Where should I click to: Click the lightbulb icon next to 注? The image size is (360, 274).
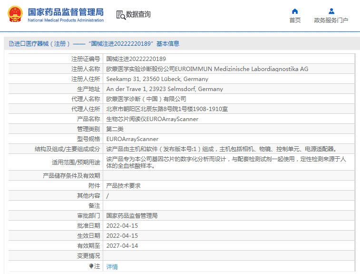click(91, 266)
